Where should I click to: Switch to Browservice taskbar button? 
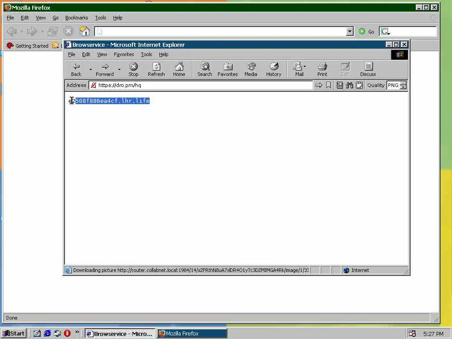(120, 334)
